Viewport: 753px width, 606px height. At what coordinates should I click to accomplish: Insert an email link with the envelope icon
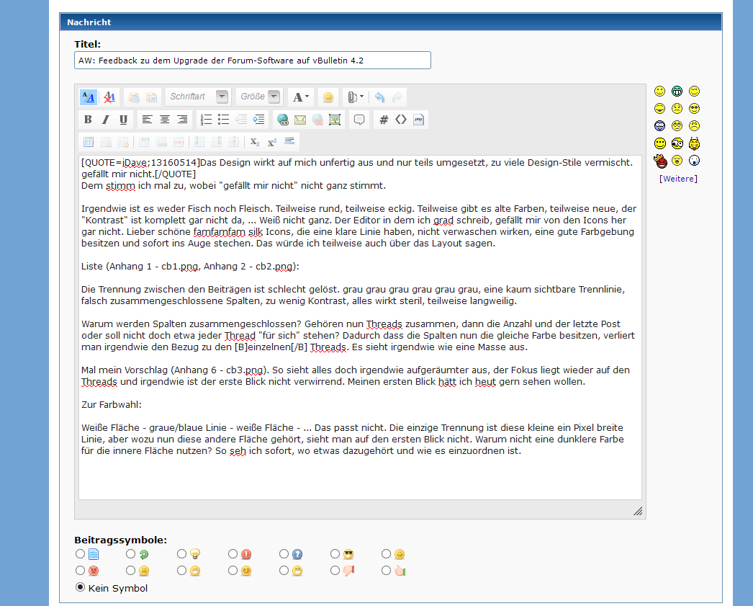click(x=300, y=120)
